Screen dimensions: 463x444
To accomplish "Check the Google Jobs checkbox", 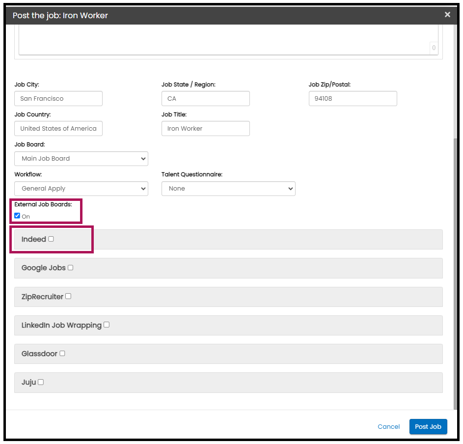I will pyautogui.click(x=71, y=268).
